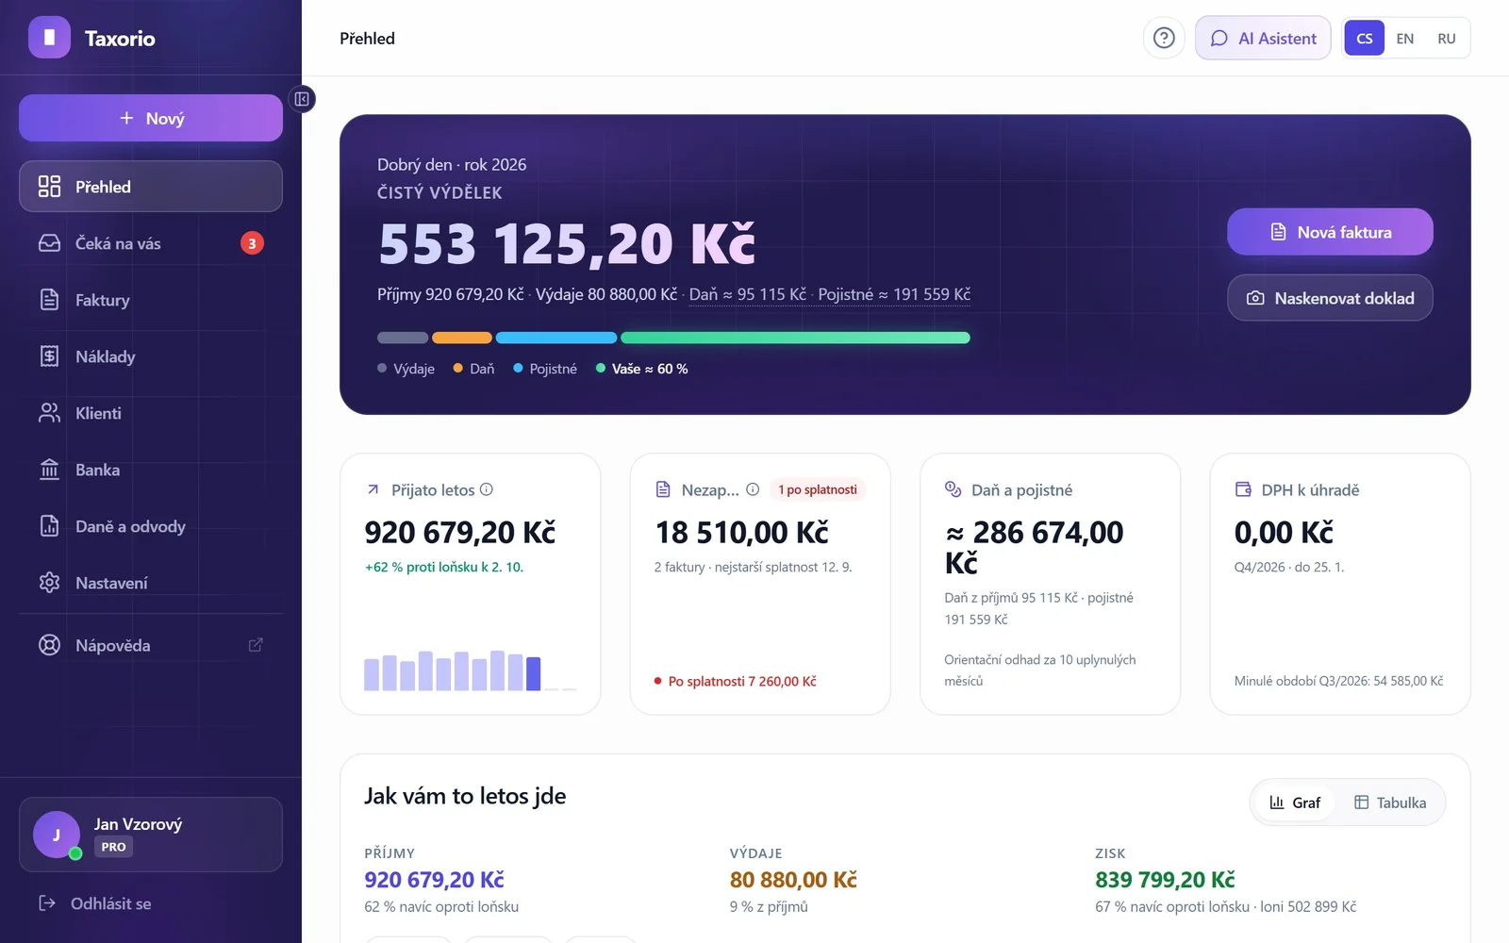
Task: Click the Výdaje legend dot
Action: [x=382, y=369]
